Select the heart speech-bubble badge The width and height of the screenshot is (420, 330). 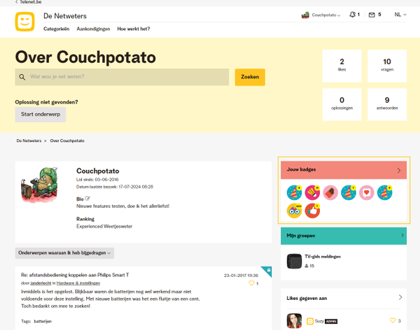click(366, 192)
